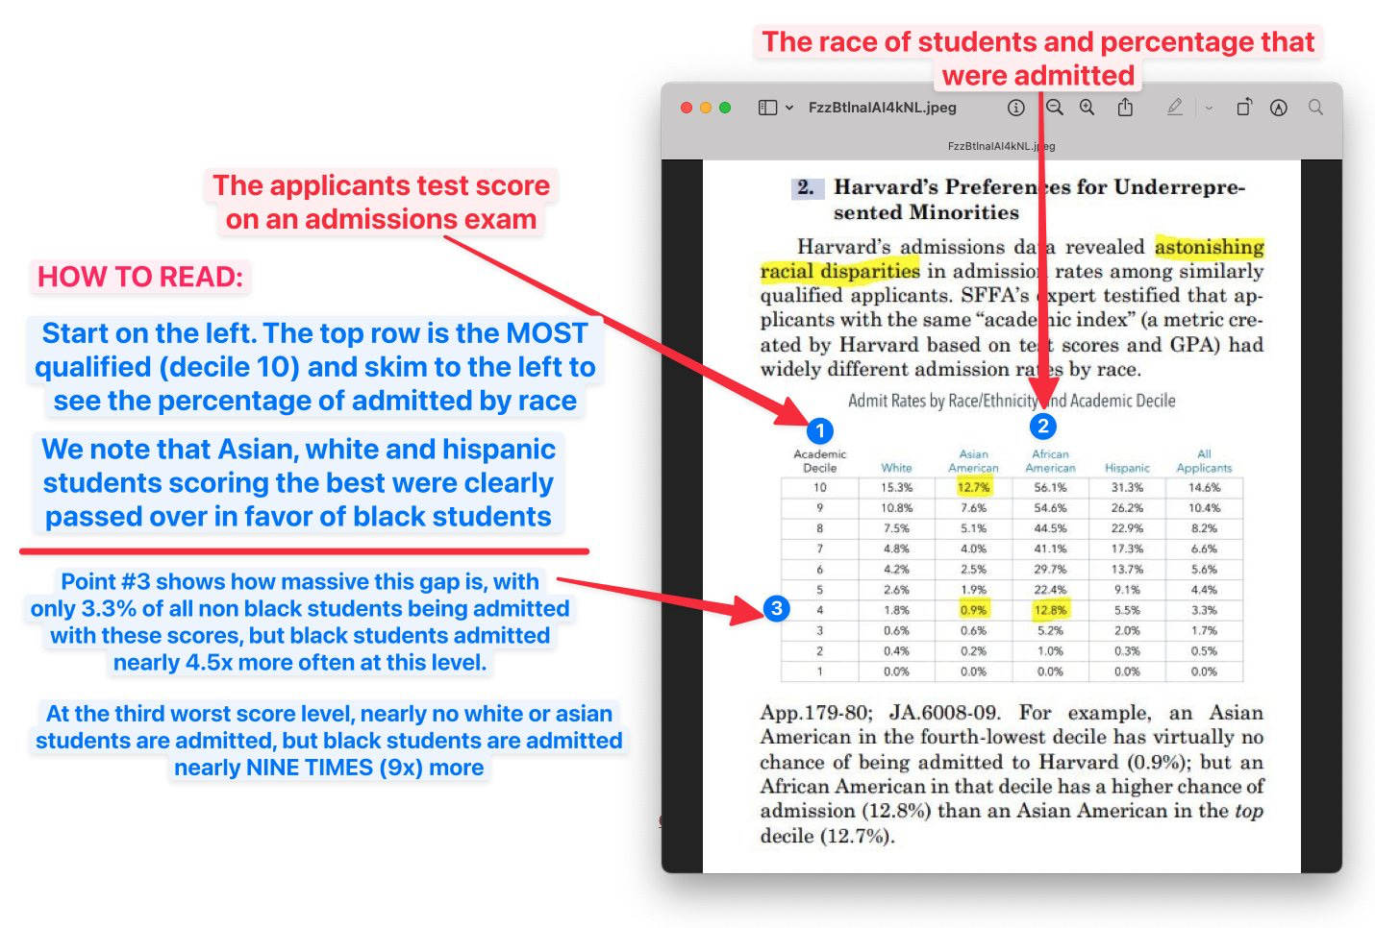The width and height of the screenshot is (1375, 928).
Task: Click the table cell "10.8%"
Action: tap(896, 508)
